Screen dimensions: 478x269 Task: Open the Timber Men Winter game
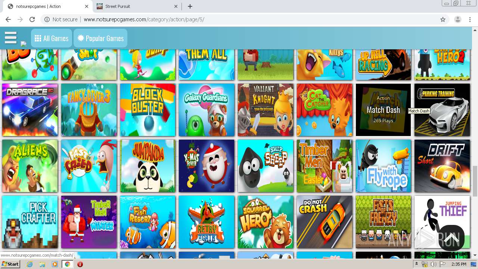click(x=89, y=222)
